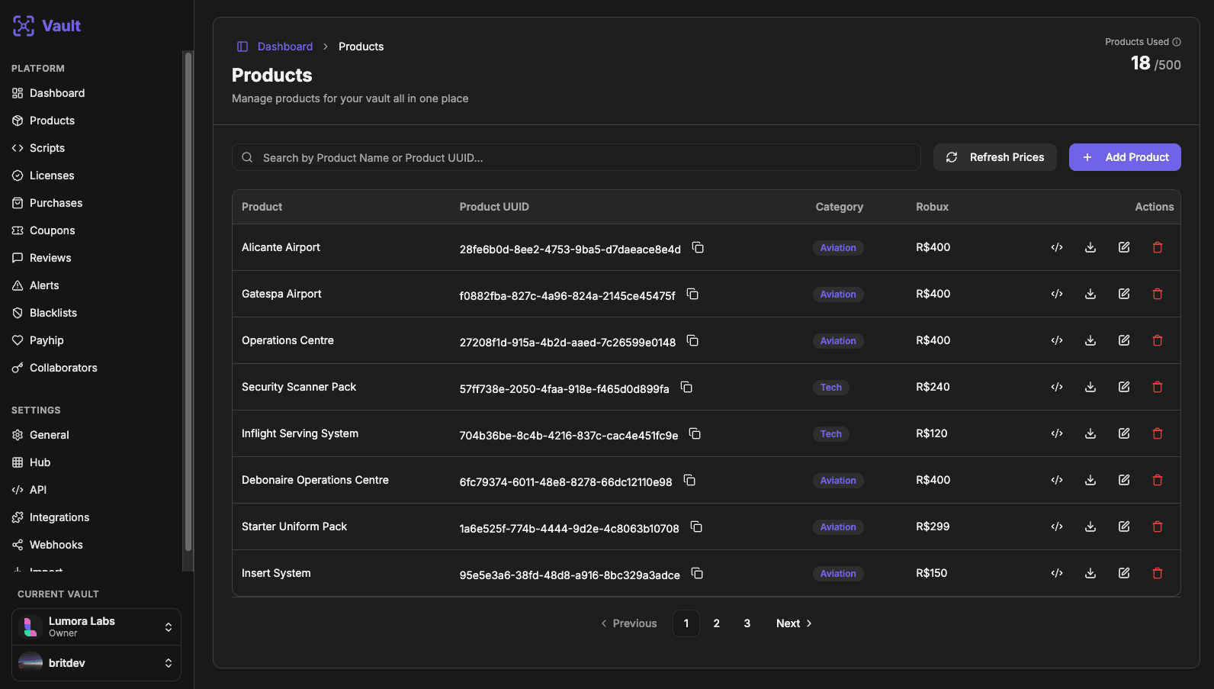
Task: Download the Debonaire Operations Centre product
Action: [1090, 480]
